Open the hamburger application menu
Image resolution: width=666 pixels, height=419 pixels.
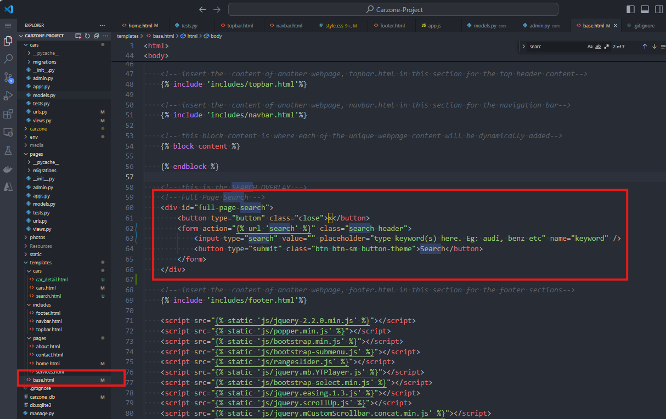pos(8,25)
